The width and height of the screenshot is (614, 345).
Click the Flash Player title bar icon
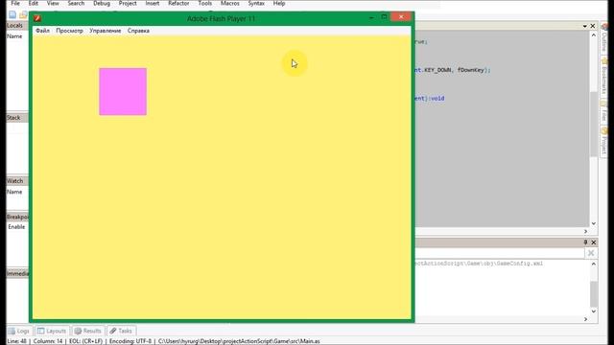(37, 18)
